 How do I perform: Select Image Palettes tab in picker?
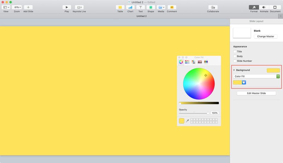[x=200, y=62]
